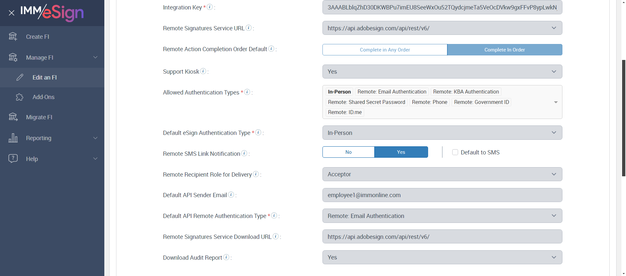The image size is (626, 276).
Task: Click the Reporting bar chart icon
Action: tap(13, 138)
